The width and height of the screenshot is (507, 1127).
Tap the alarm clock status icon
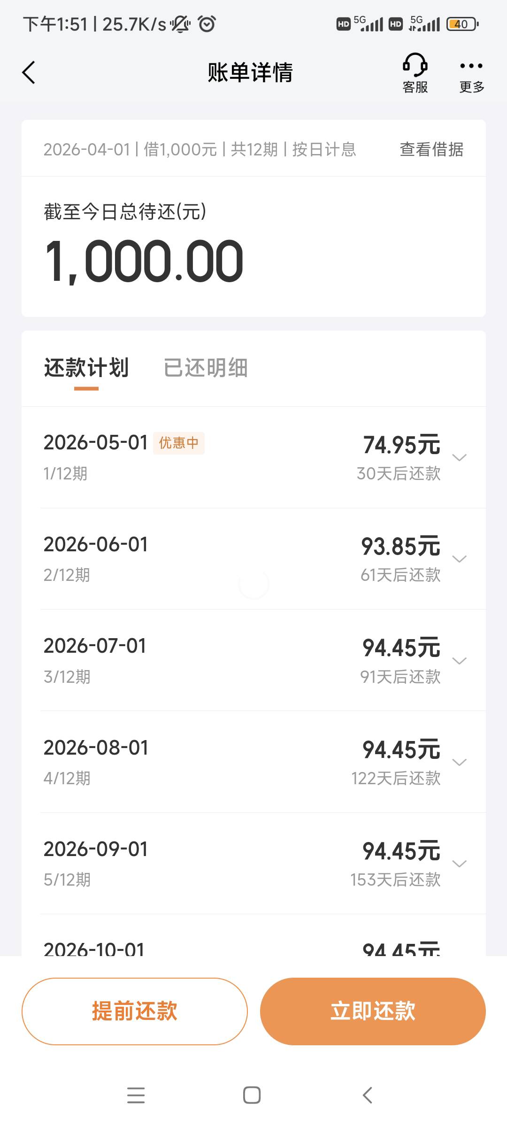[207, 24]
